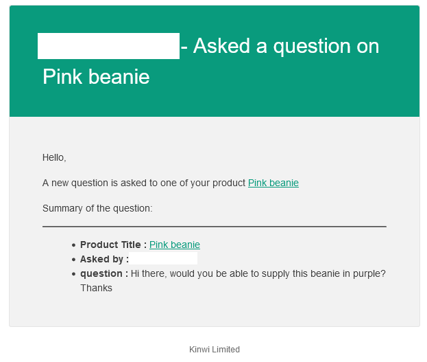
Task: Click the bullet point before Asked by
Action: (x=73, y=260)
